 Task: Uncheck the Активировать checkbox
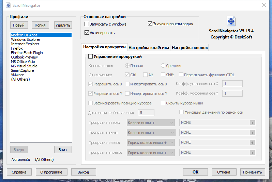87,32
